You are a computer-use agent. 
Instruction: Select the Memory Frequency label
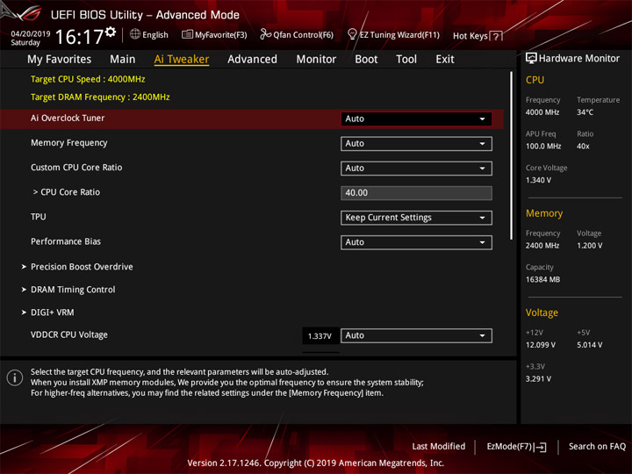(69, 143)
